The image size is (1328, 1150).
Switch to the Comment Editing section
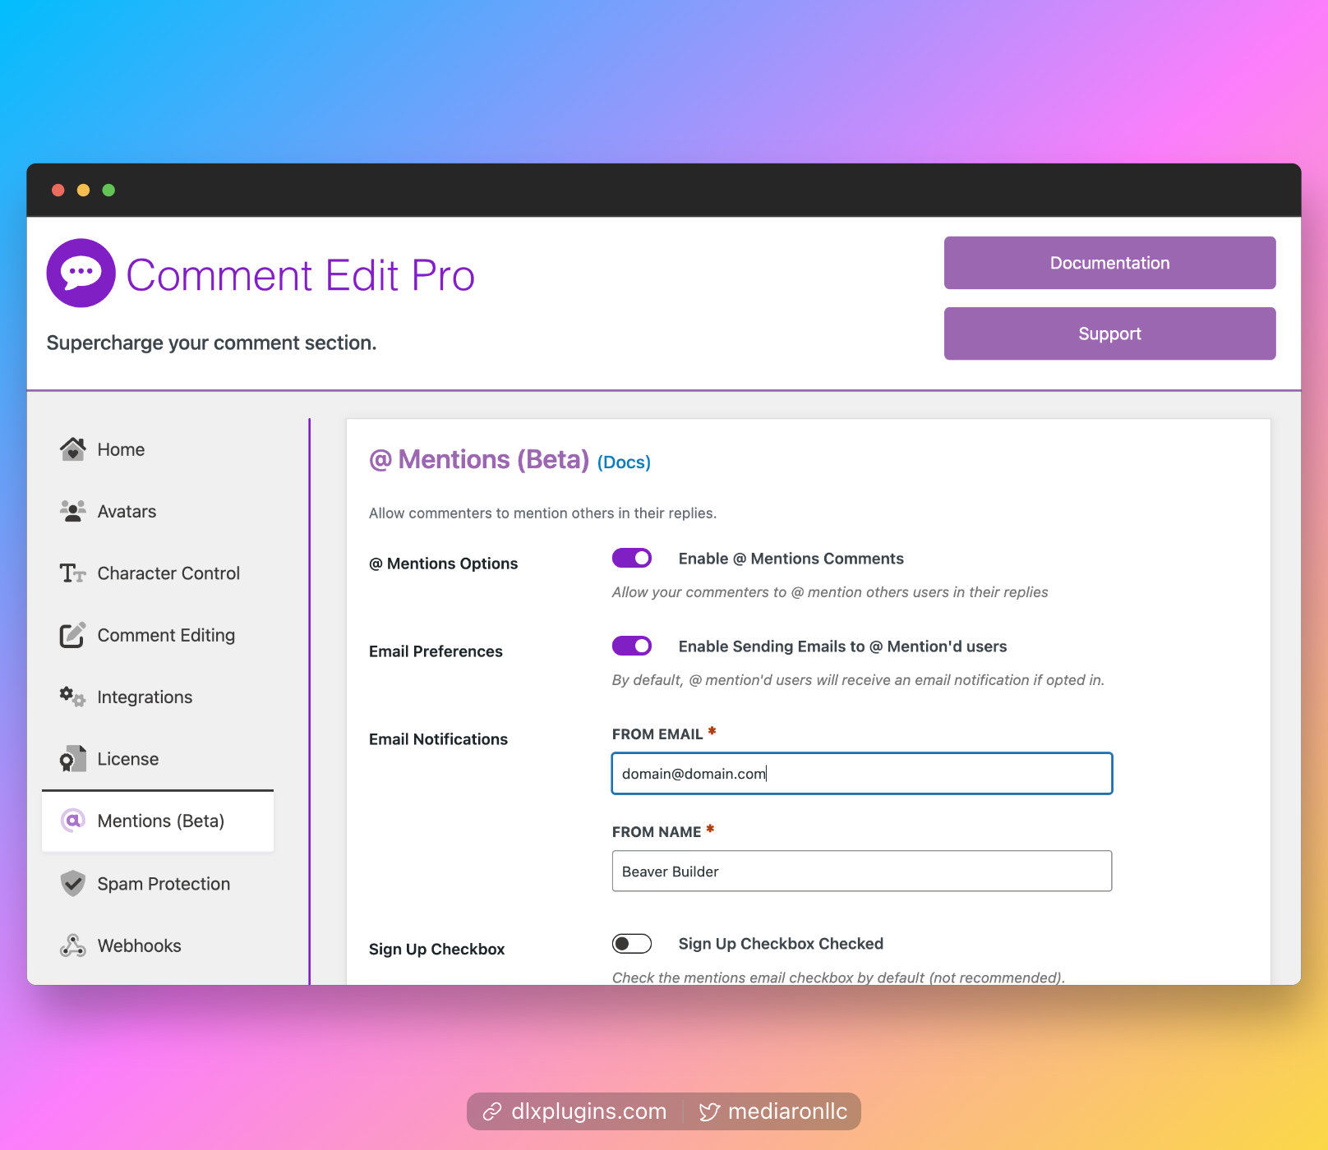click(x=166, y=635)
